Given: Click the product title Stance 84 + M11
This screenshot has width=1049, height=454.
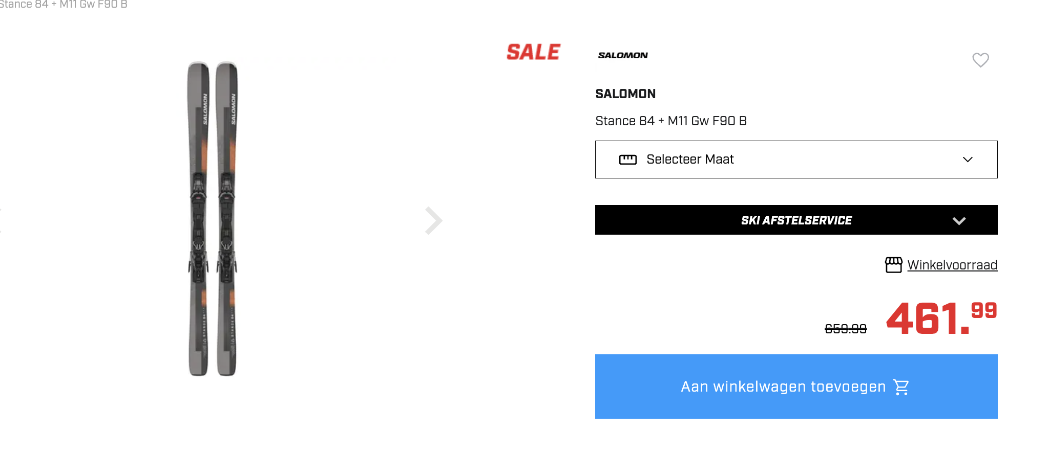Looking at the screenshot, I should 671,121.
